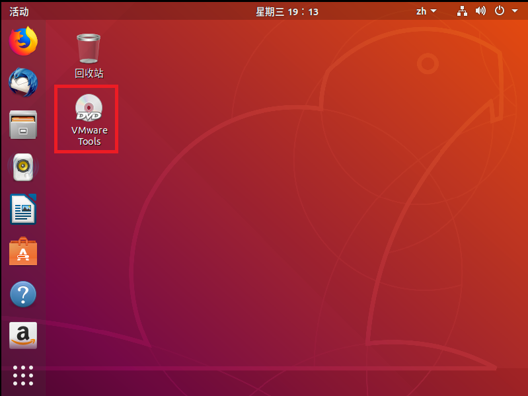Screen dimensions: 528x396
Task: Select the VMware Tools DVD disc icon
Action: click(x=89, y=107)
